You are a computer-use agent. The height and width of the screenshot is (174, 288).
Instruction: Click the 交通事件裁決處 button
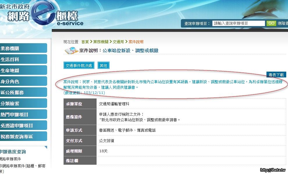[x=79, y=66]
